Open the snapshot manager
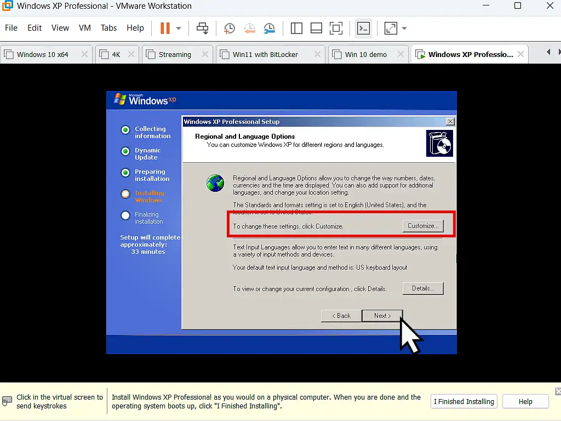The height and width of the screenshot is (421, 561). [x=268, y=28]
